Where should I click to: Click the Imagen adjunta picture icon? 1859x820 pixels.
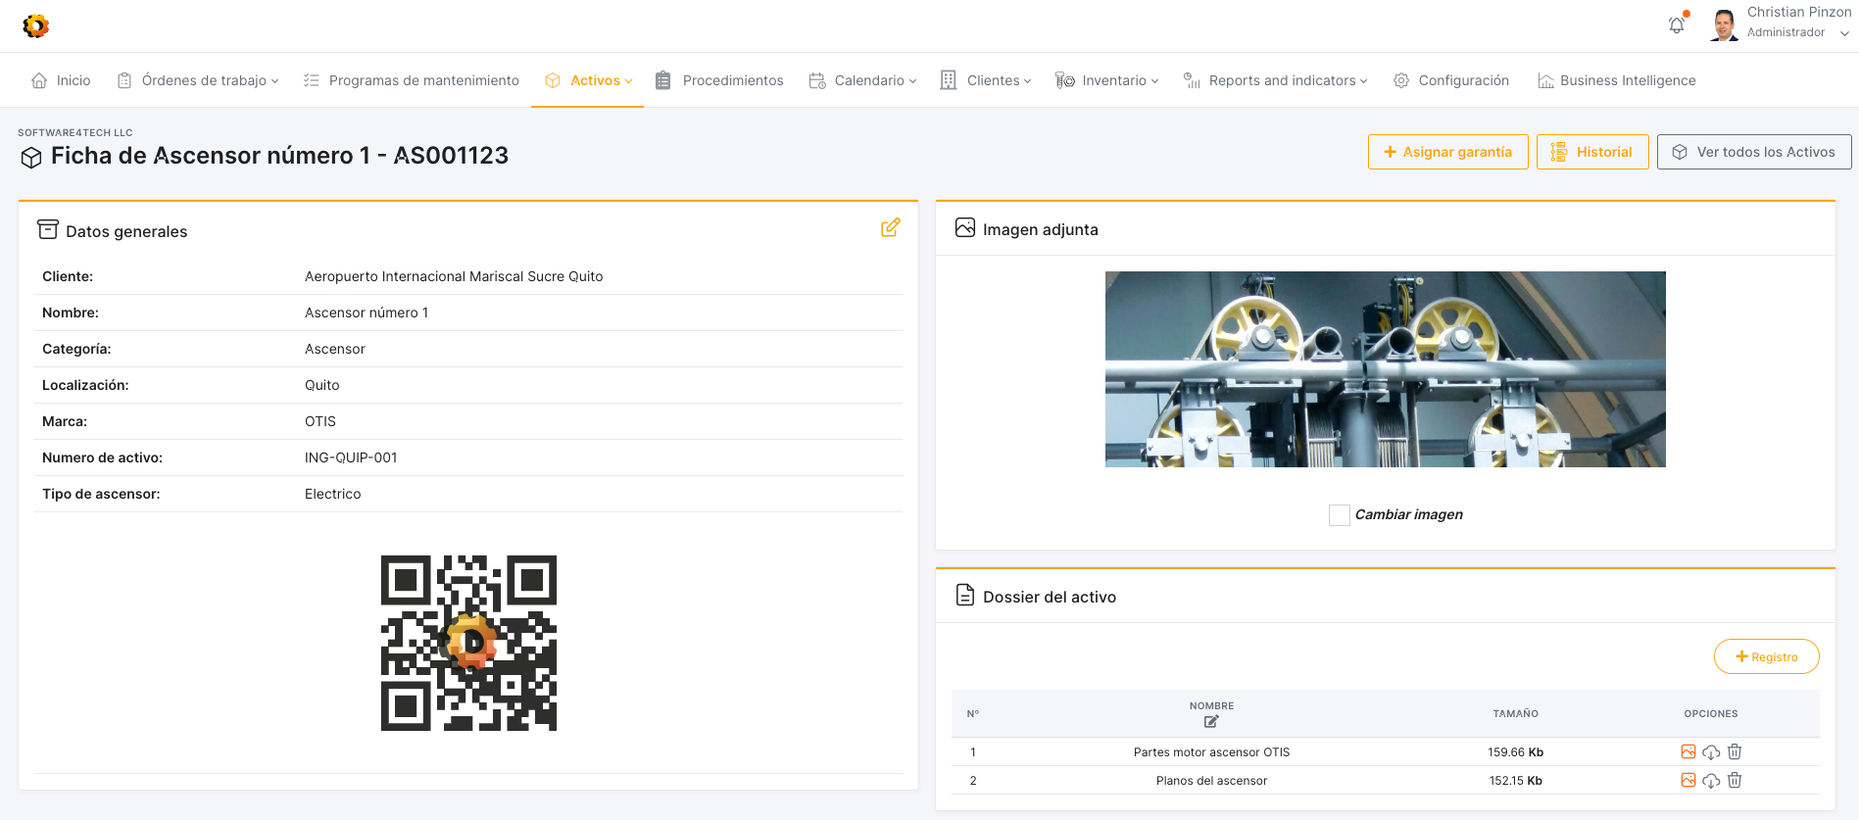(965, 227)
